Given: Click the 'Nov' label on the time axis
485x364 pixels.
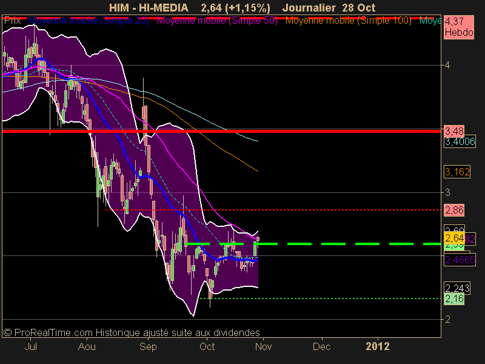Looking at the screenshot, I should [263, 346].
